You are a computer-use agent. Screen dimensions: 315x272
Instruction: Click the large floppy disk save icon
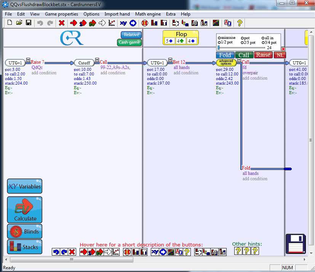point(296,244)
